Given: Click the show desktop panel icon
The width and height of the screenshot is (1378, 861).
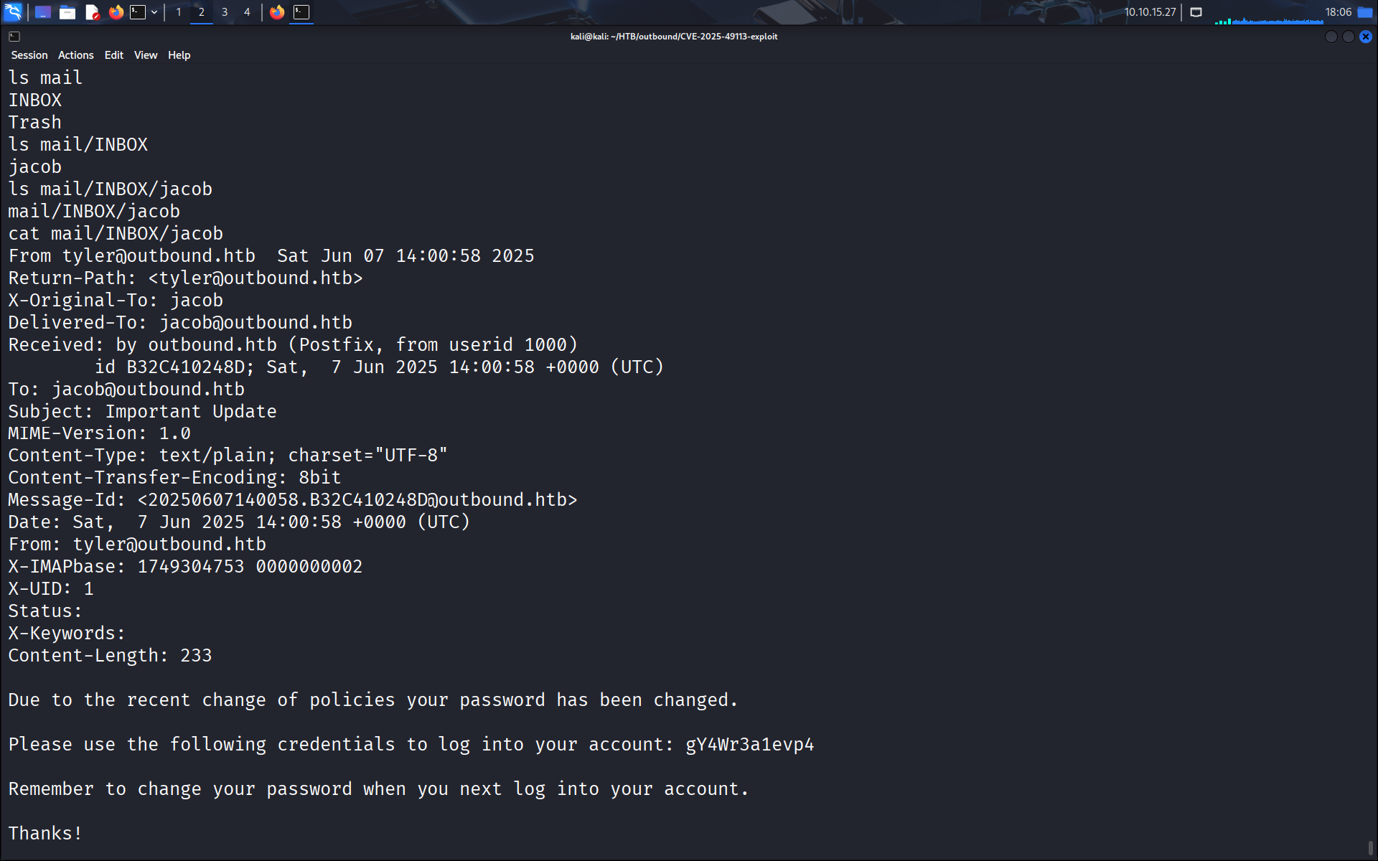Looking at the screenshot, I should (x=43, y=12).
